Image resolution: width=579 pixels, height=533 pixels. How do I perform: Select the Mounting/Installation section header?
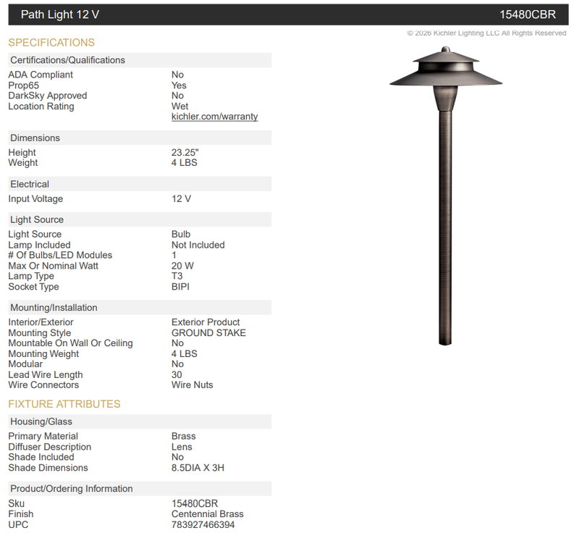[x=140, y=308]
